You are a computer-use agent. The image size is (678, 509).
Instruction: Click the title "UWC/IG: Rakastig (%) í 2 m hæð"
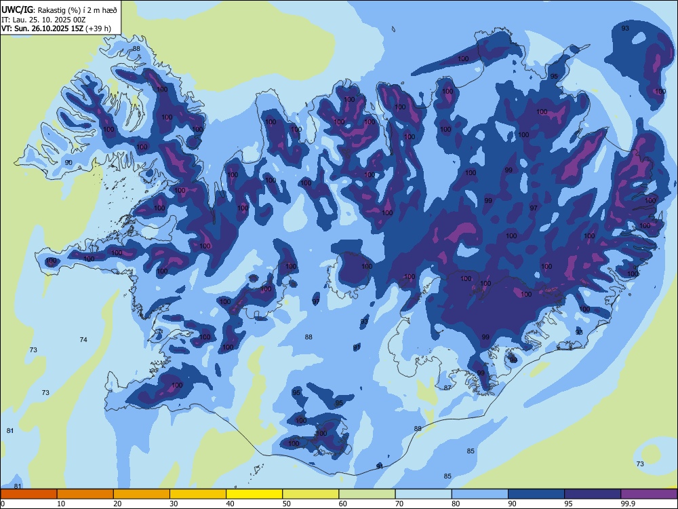tap(59, 10)
